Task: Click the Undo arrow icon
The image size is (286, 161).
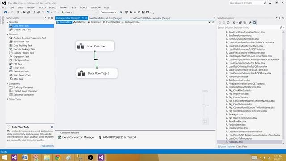Action: tap(48, 12)
